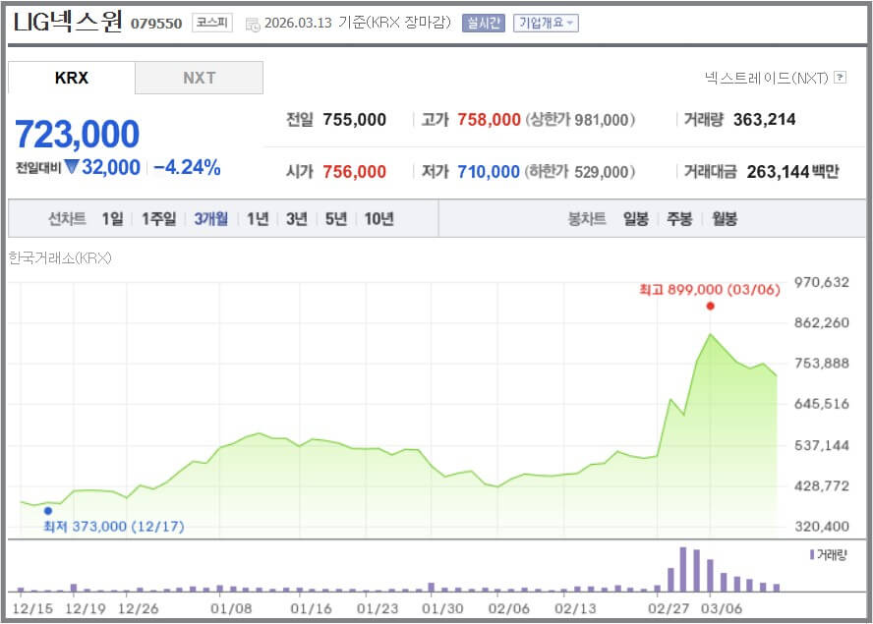Click the price change 32,000 value
Viewport: 873px width, 624px height.
click(x=111, y=167)
